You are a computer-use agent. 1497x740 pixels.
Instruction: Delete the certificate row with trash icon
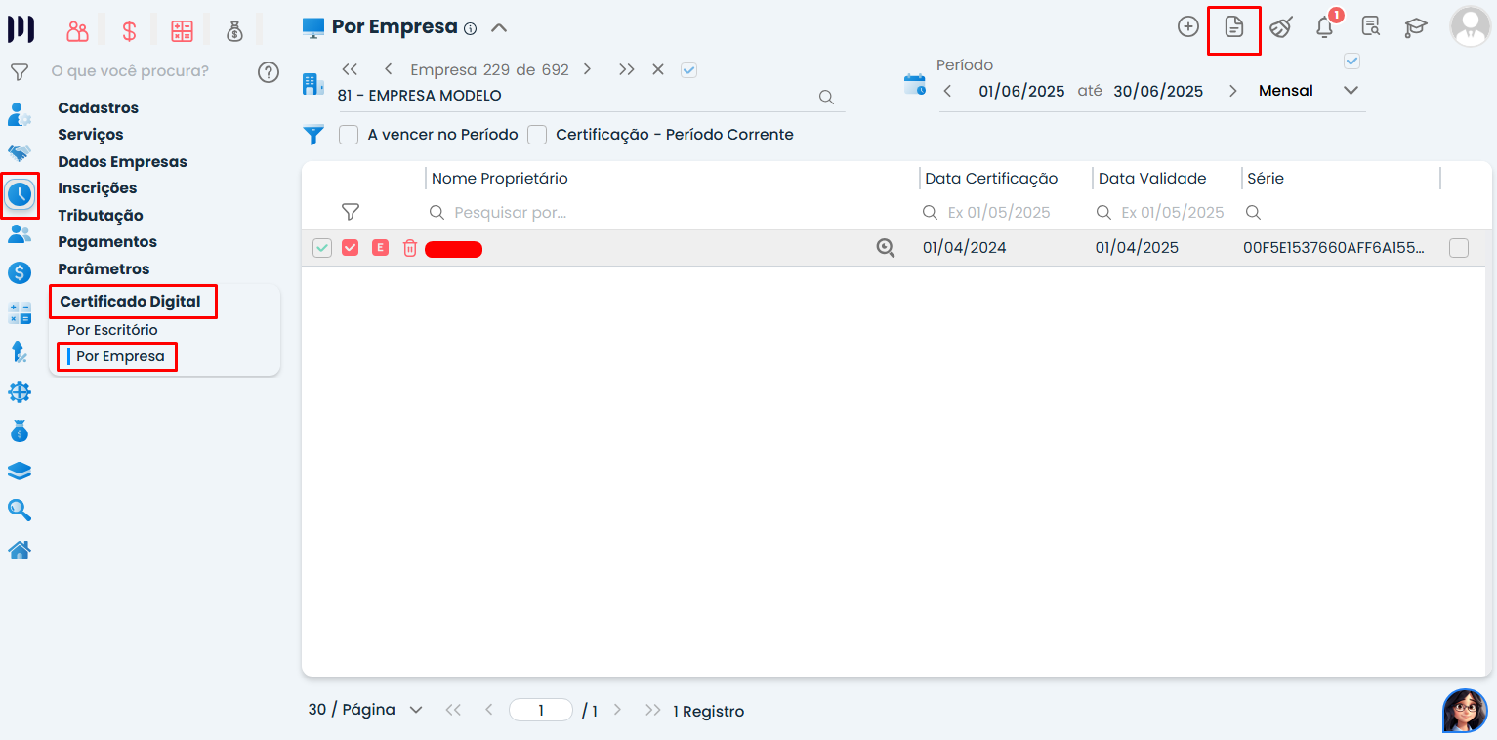click(x=410, y=248)
